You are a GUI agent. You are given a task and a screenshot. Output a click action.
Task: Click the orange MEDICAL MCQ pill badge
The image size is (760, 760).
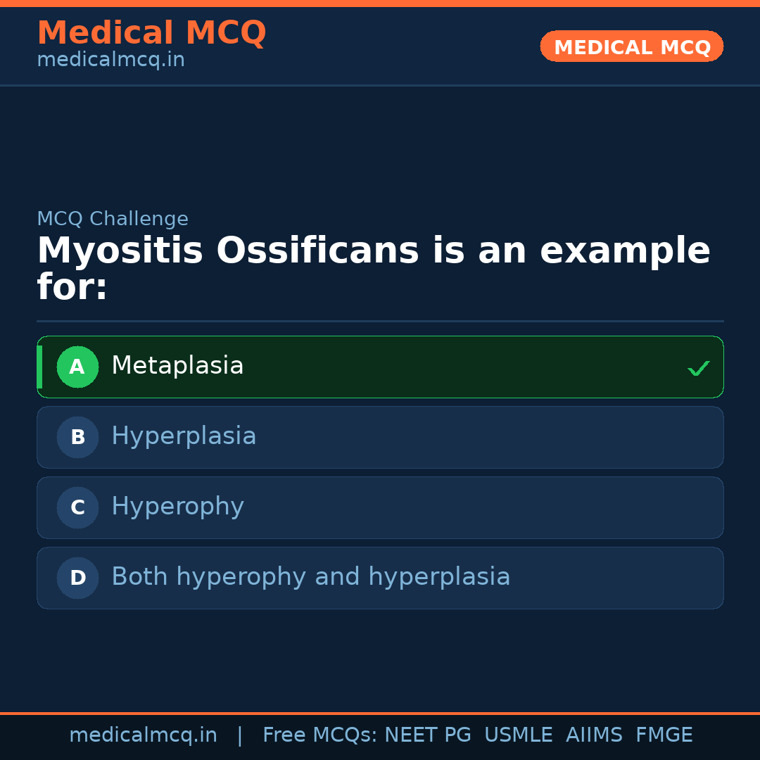(631, 46)
